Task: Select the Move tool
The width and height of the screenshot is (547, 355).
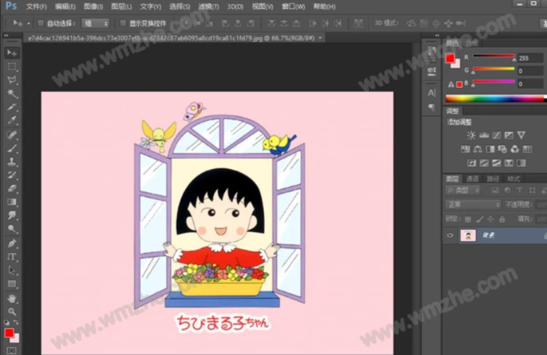Action: [12, 53]
